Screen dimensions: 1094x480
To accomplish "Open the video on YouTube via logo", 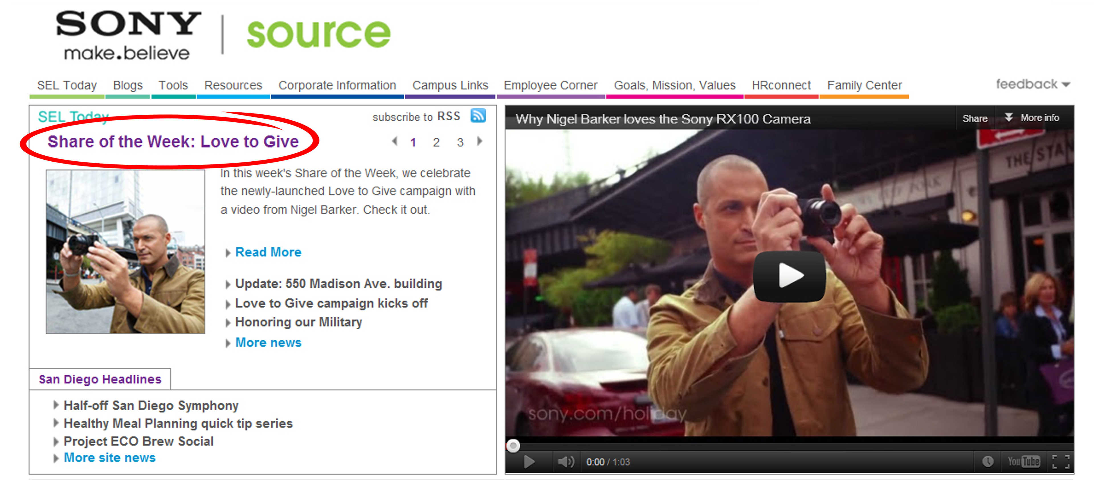I will (1024, 461).
